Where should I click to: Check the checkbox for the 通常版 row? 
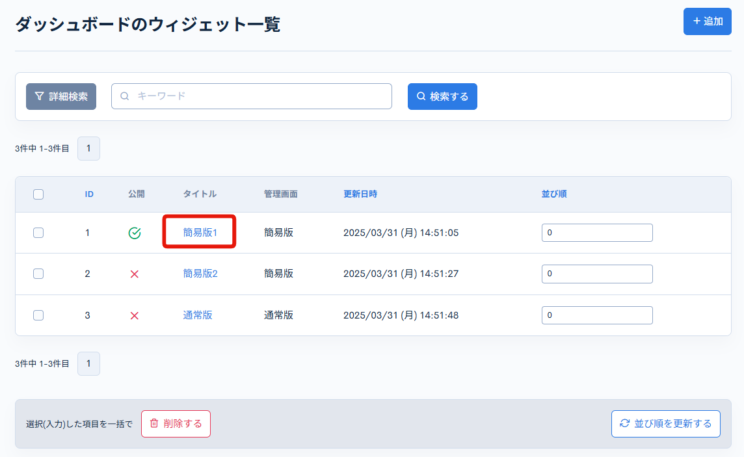pos(38,315)
